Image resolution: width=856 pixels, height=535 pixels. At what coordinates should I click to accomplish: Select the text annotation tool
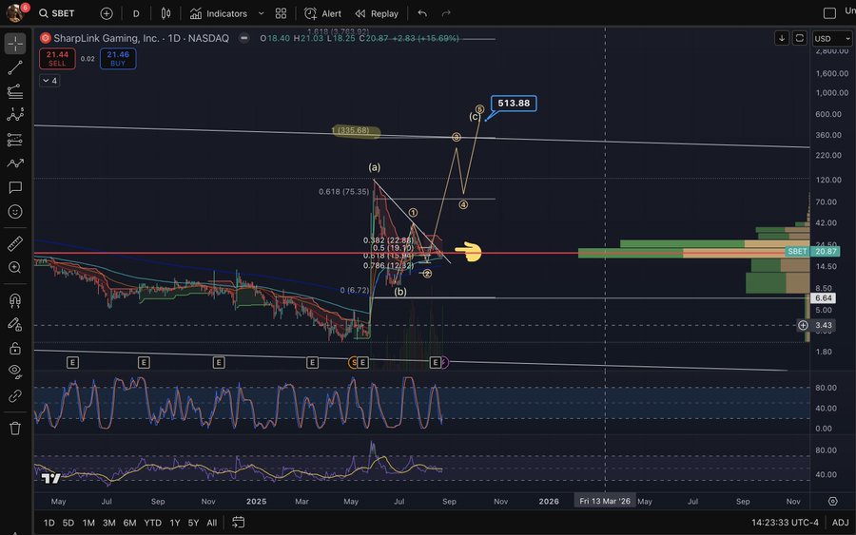[x=15, y=187]
